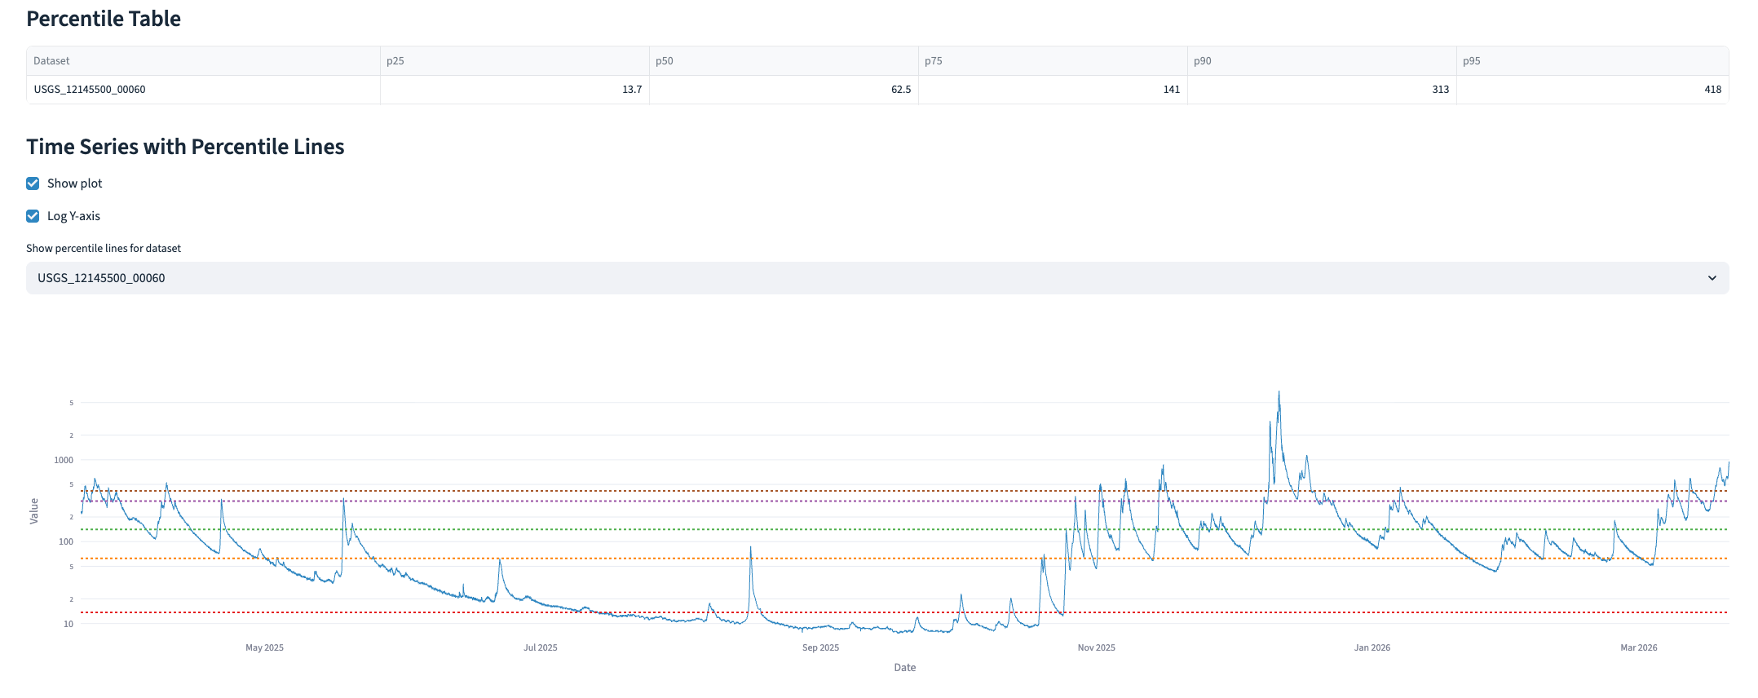This screenshot has width=1758, height=698.
Task: Select the 418 value cell
Action: (1592, 90)
